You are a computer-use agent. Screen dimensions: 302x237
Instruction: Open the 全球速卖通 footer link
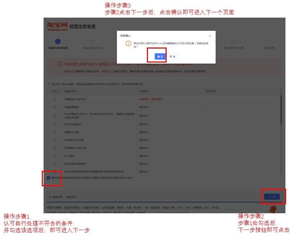click(x=108, y=208)
